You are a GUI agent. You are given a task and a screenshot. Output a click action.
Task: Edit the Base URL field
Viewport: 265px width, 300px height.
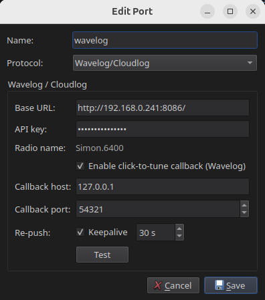coord(163,108)
